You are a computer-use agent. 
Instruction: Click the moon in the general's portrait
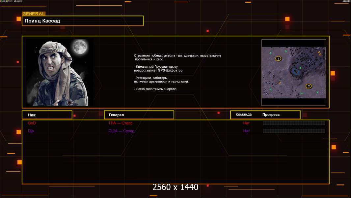(x=80, y=47)
